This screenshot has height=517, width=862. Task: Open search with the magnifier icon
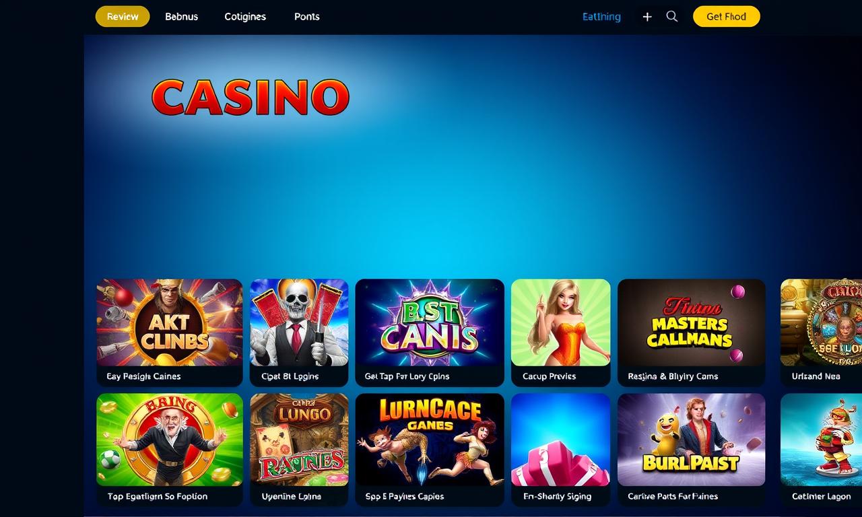(x=672, y=17)
